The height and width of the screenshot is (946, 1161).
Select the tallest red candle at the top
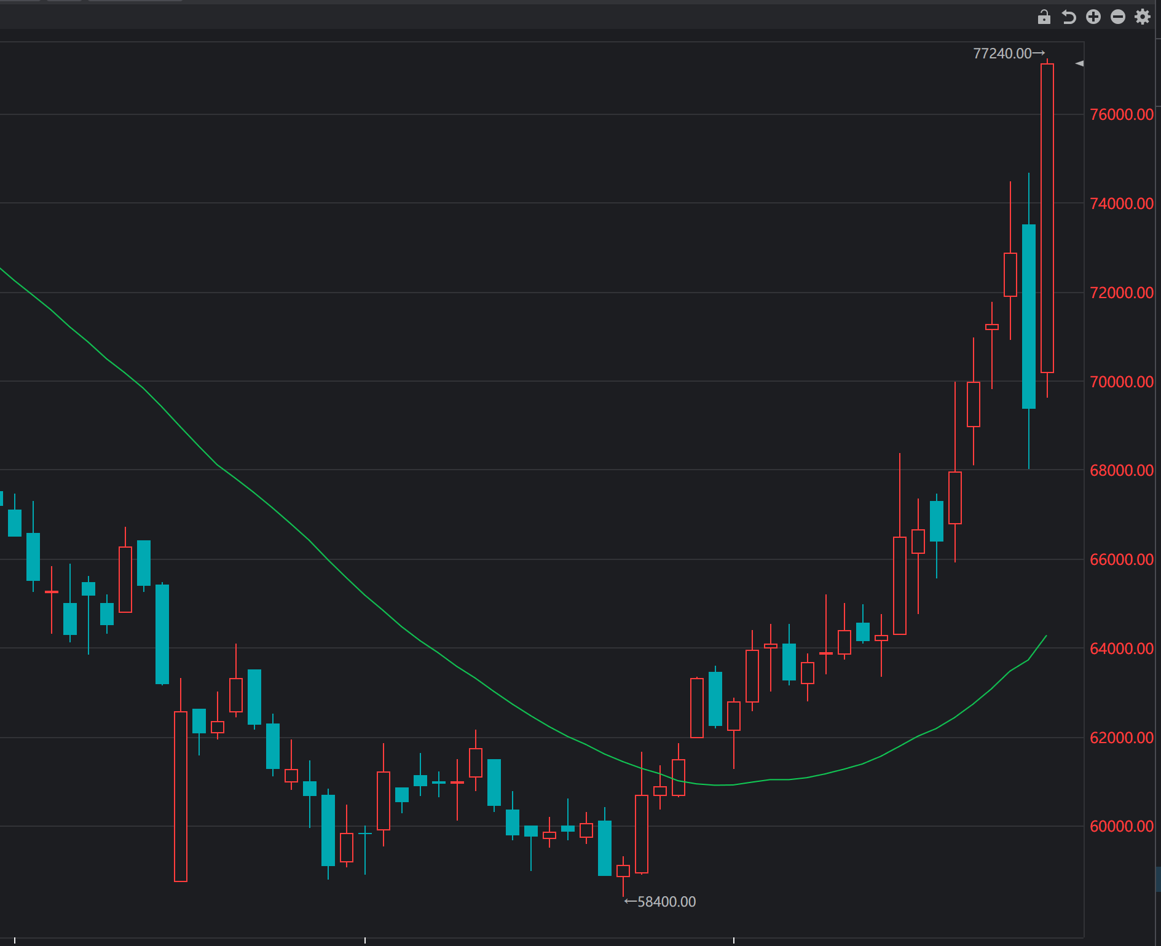tap(1047, 218)
